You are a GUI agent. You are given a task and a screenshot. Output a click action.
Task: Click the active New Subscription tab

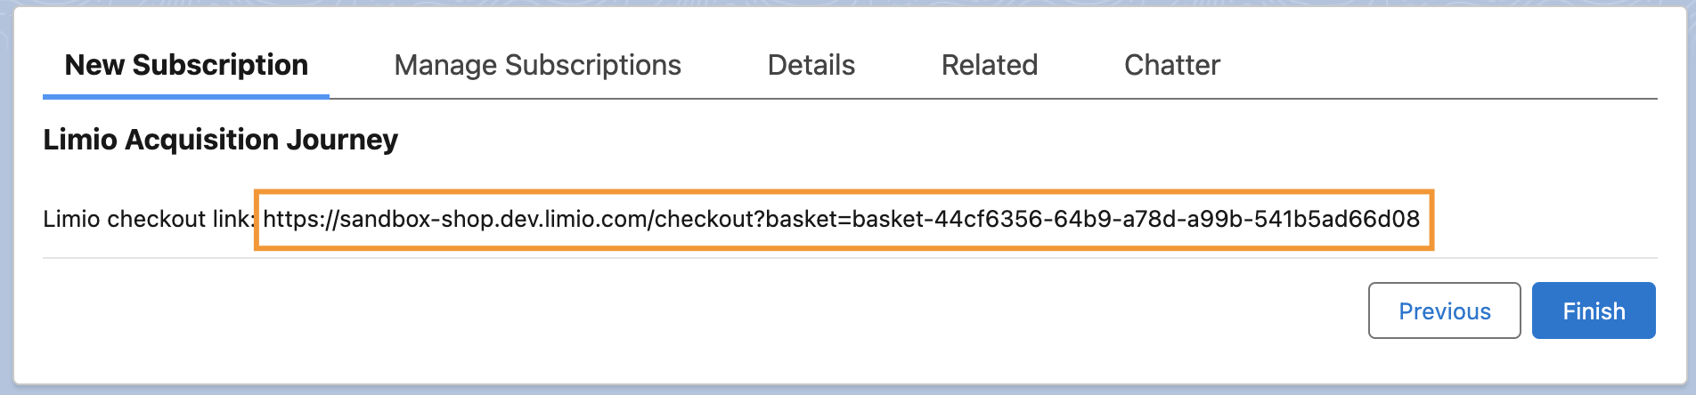point(186,65)
